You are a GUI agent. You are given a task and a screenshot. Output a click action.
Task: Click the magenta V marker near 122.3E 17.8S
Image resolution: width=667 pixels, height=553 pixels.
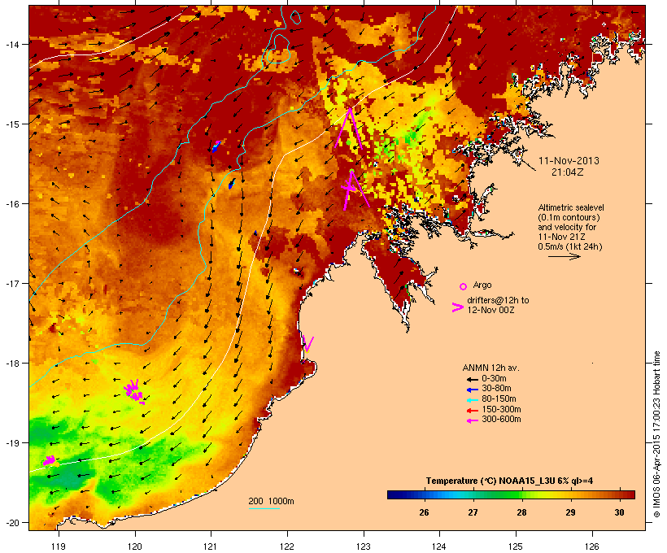[308, 344]
